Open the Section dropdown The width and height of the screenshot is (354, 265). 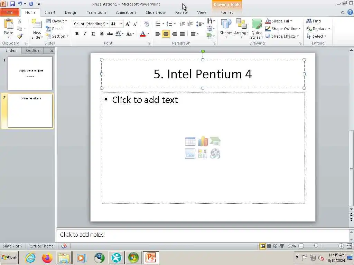click(x=57, y=36)
